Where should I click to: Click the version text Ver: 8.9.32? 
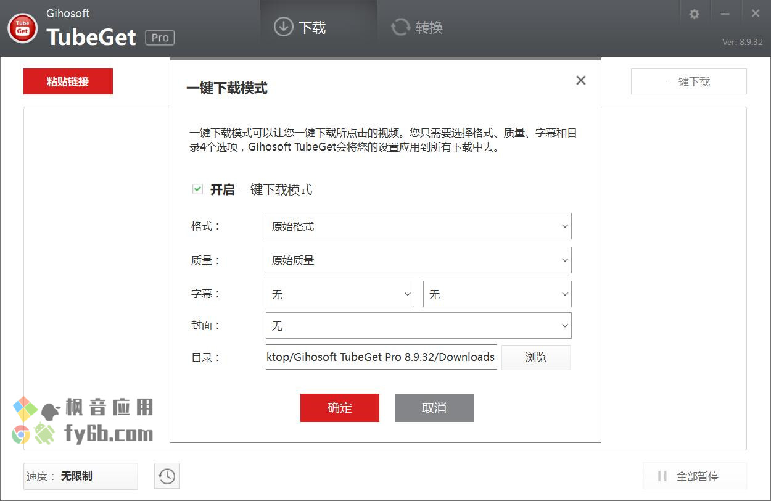[743, 42]
